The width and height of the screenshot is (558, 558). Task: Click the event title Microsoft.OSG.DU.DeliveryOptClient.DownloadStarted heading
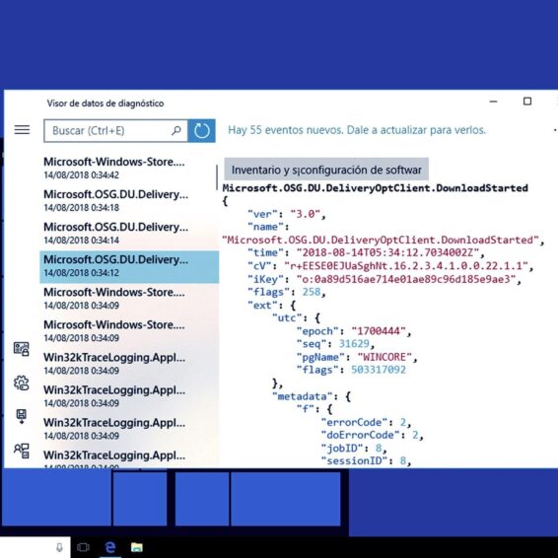click(375, 188)
